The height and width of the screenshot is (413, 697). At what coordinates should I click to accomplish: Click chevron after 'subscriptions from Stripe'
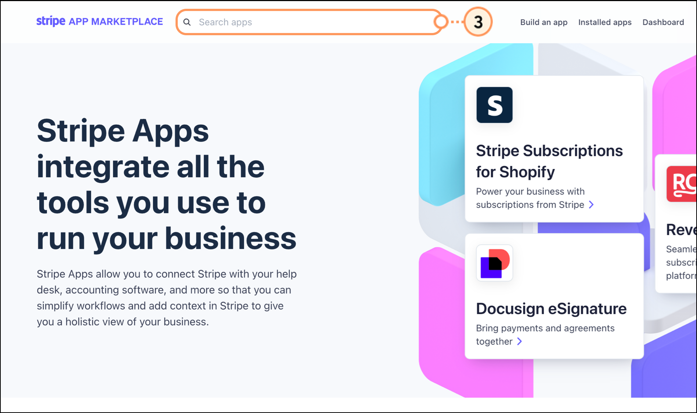coord(591,205)
